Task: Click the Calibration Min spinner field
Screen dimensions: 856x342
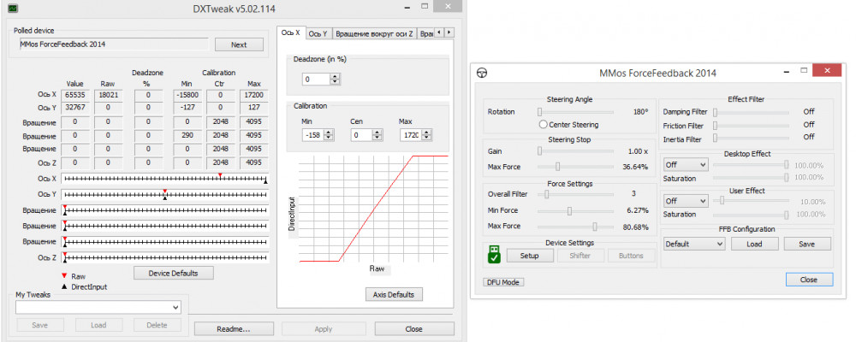Action: tap(318, 135)
